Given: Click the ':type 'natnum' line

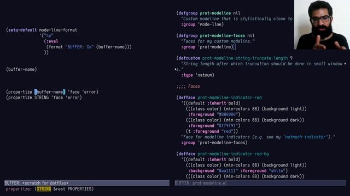Looking at the screenshot, I should tap(198, 75).
